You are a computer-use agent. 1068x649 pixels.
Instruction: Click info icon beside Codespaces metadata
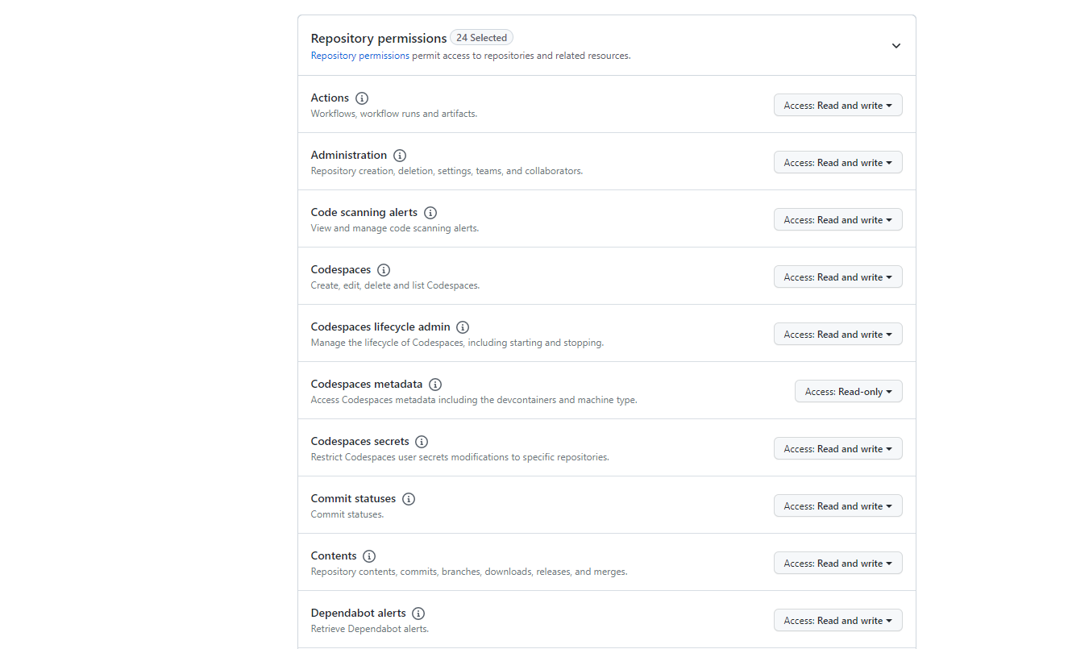pyautogui.click(x=435, y=385)
